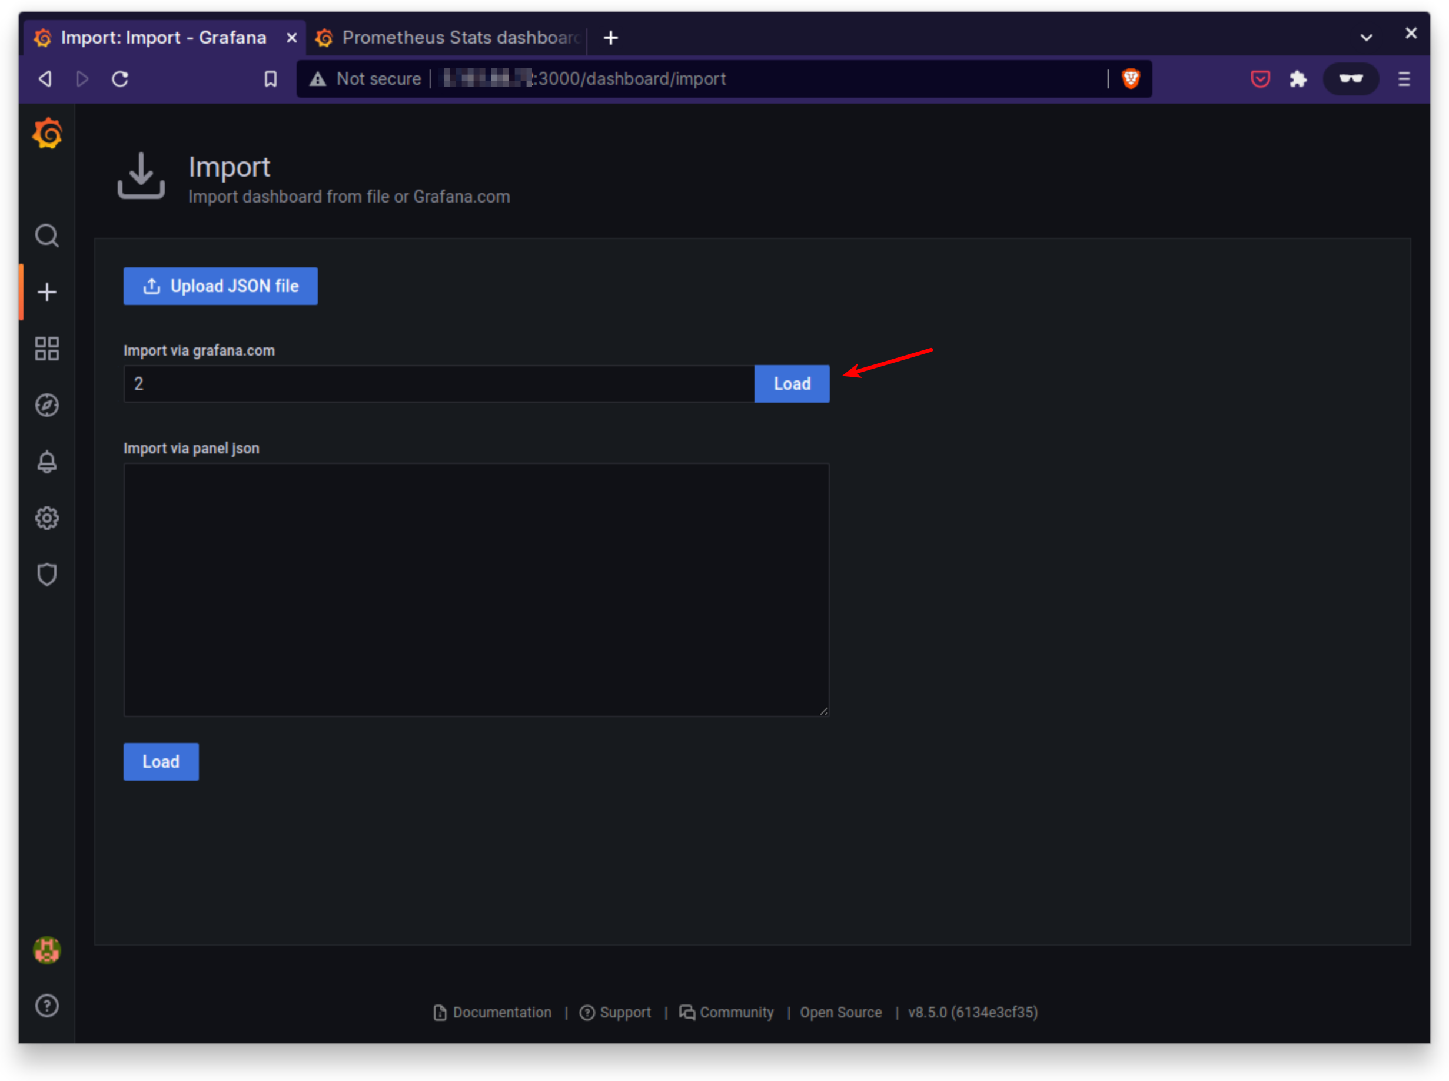This screenshot has height=1081, width=1449.
Task: Open a new browser tab
Action: tap(610, 37)
